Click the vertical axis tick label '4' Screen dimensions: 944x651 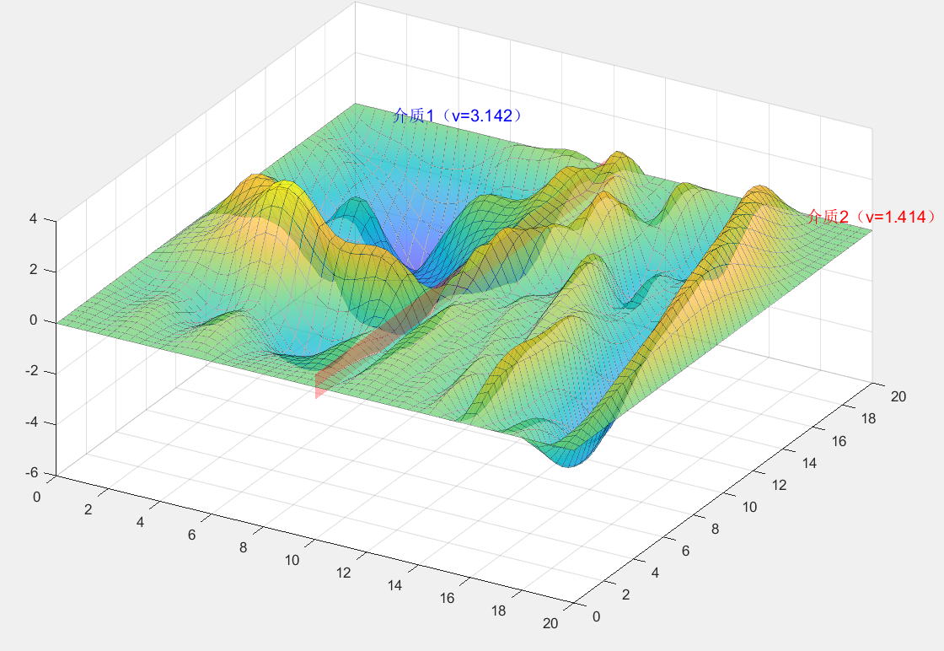pos(33,218)
